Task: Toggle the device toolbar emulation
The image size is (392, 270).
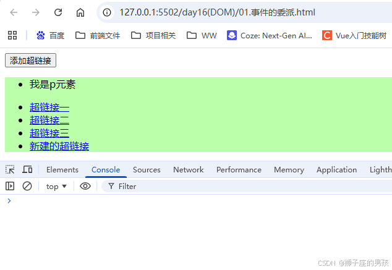Action: tap(27, 169)
